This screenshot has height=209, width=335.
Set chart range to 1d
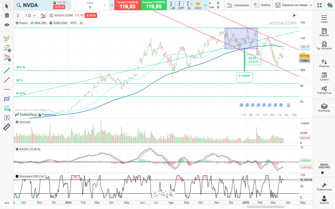coord(244,115)
